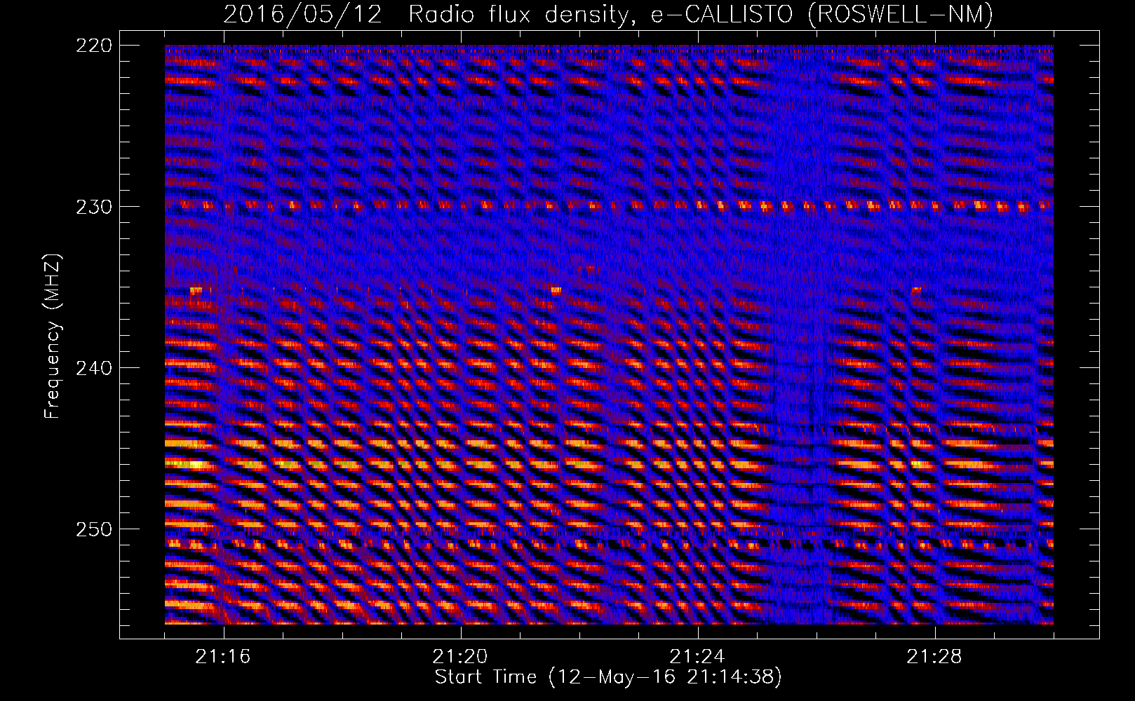Click the 230 frequency tick label
The height and width of the screenshot is (701, 1135).
tap(93, 207)
